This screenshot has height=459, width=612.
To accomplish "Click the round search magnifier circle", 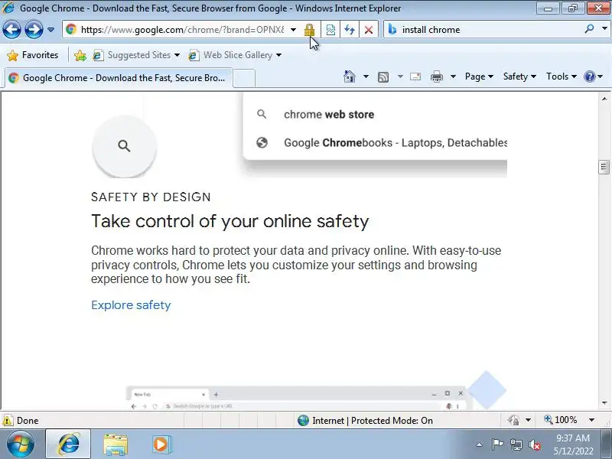I will coord(124,146).
